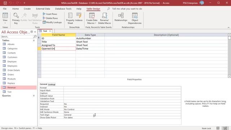This screenshot has width=231, height=130.
Task: Click the PSG Enterprises account avatar
Action: (x=202, y=3)
